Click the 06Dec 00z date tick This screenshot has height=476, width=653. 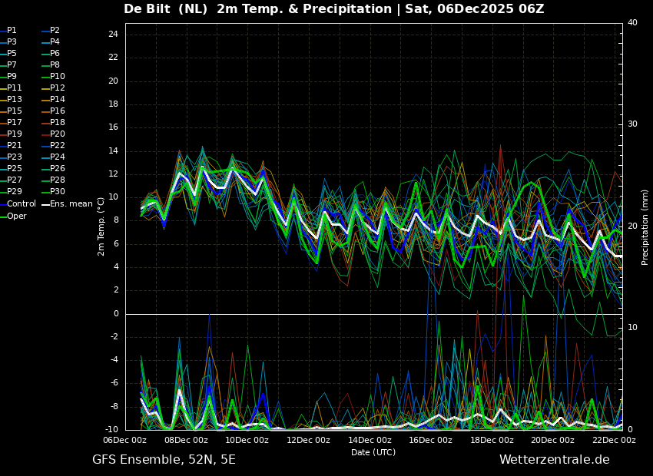pos(125,441)
